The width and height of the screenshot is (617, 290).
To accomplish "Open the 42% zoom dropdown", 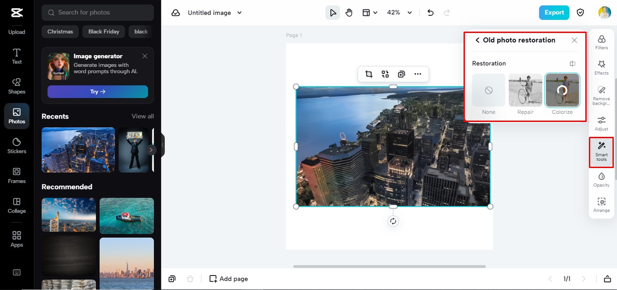I will click(400, 13).
